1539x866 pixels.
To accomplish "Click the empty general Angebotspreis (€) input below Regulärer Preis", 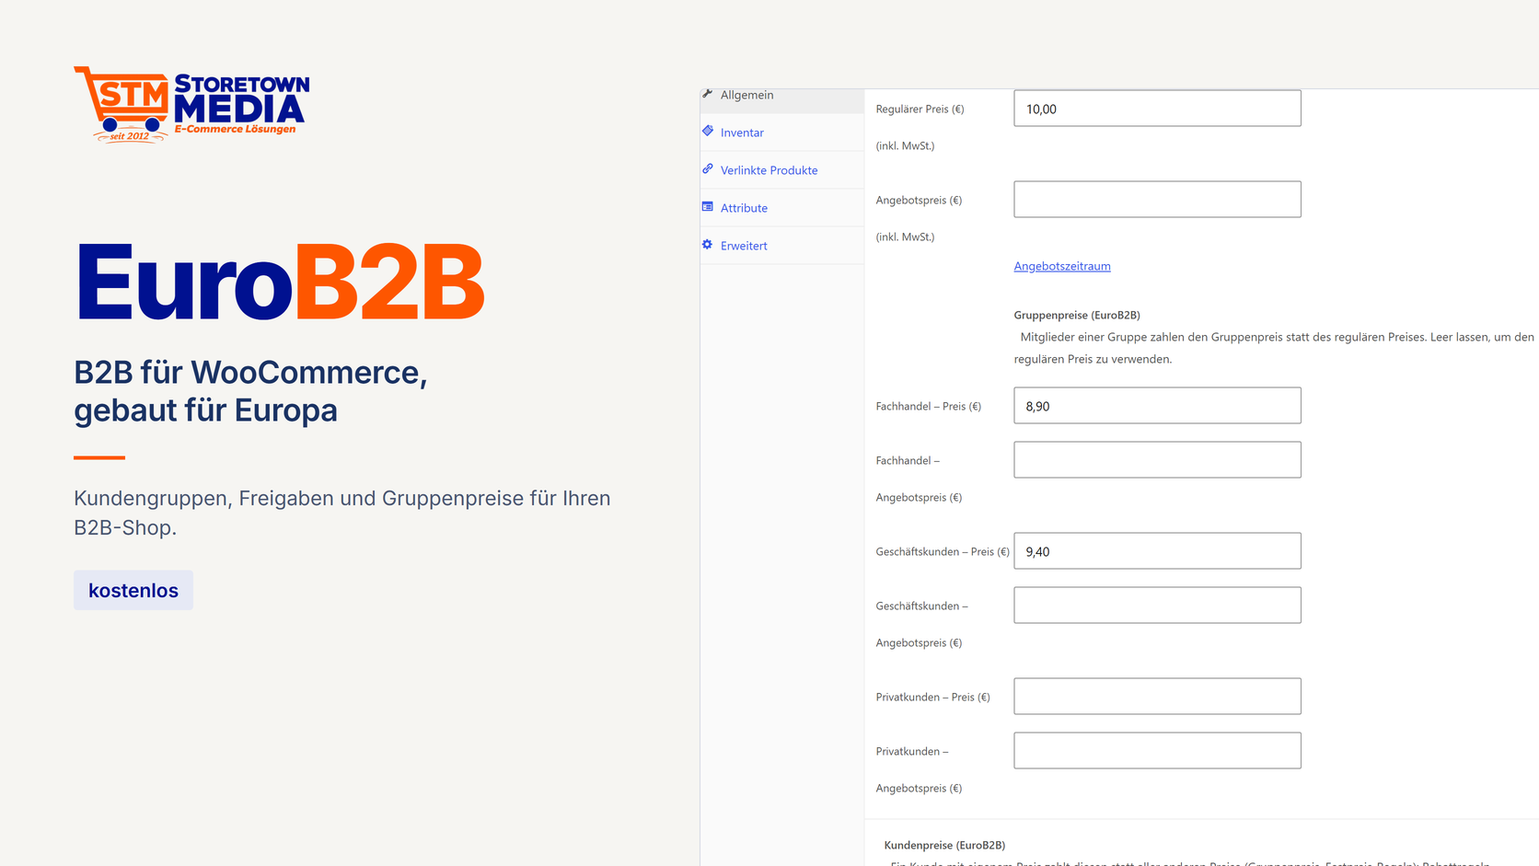I will click(x=1157, y=200).
